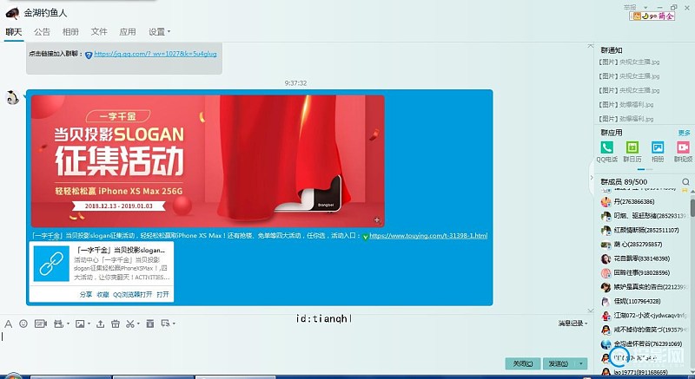Image resolution: width=695 pixels, height=379 pixels.
Task: Switch to the 文件 tab
Action: coord(99,32)
